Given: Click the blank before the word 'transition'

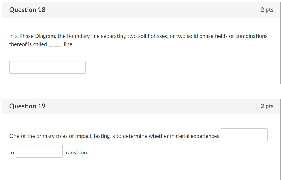Looking at the screenshot, I should pos(39,151).
